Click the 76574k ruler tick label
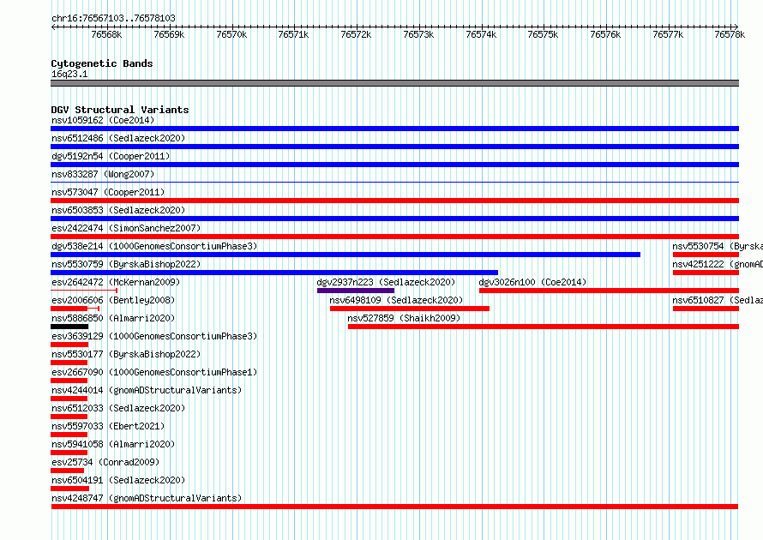Screen dimensions: 763x540 [481, 34]
